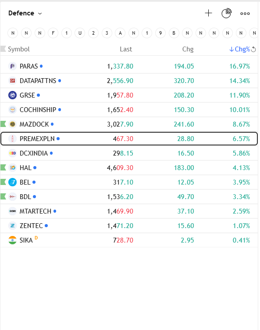Screen dimensions: 260x330
Task: Select the DCXINDIA symbol name
Action: pos(34,153)
